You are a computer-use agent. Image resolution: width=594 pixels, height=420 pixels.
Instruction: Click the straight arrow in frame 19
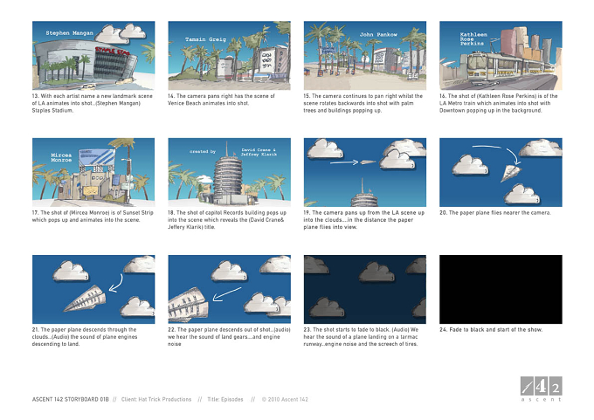(344, 162)
